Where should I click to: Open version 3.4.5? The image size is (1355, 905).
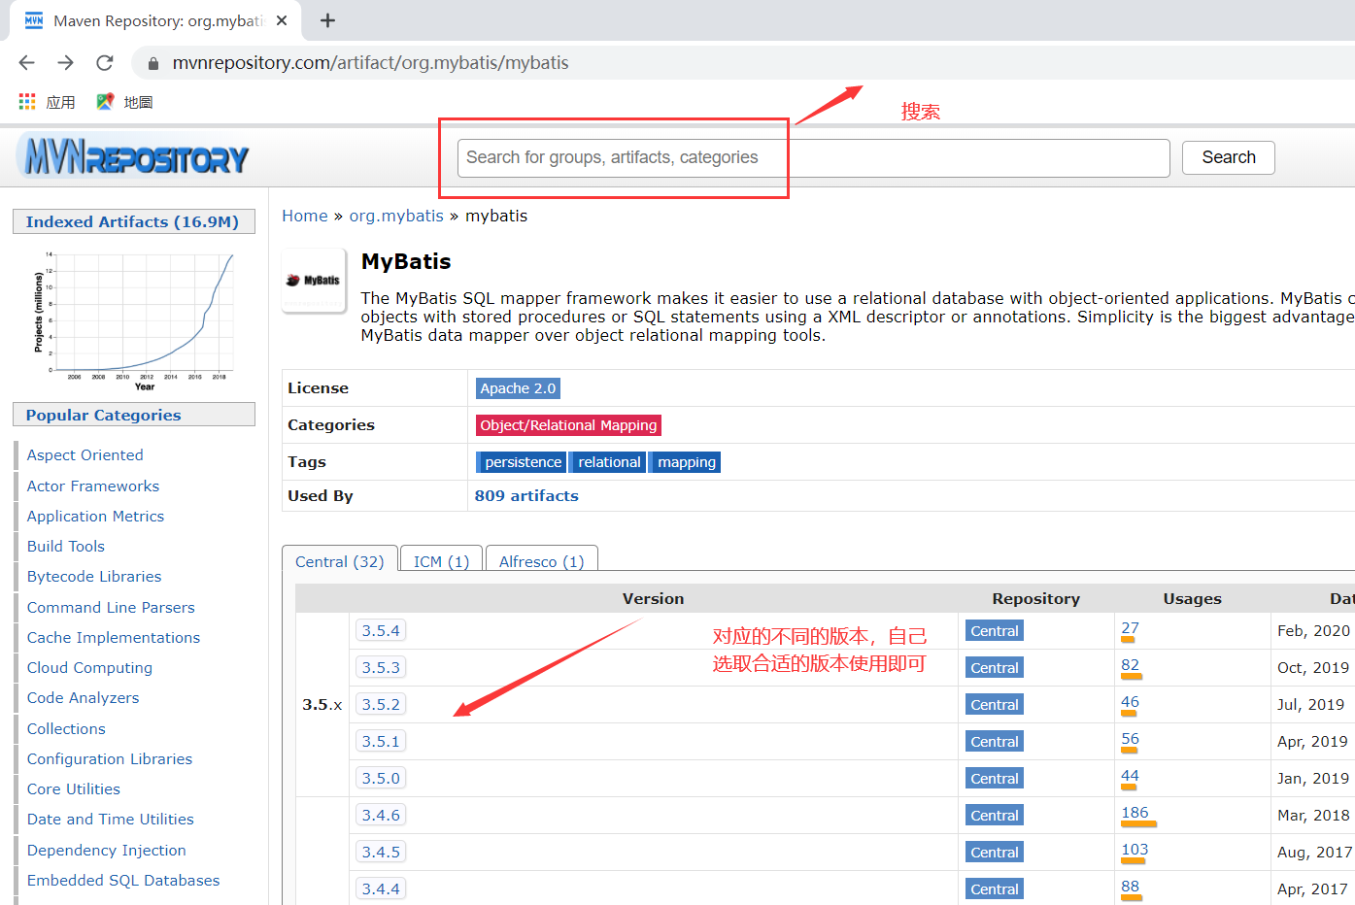pos(381,852)
